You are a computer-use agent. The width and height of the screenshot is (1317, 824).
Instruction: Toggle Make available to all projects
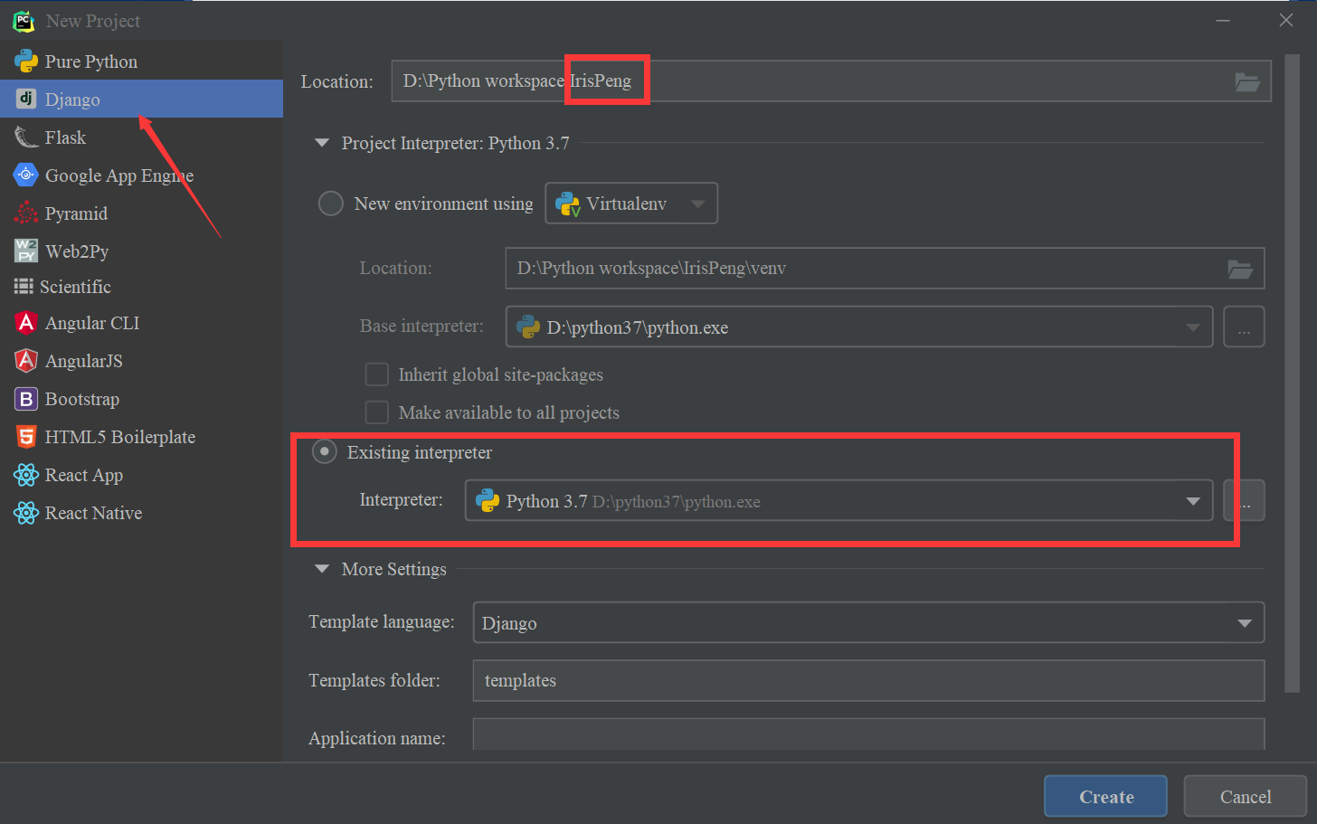point(376,412)
